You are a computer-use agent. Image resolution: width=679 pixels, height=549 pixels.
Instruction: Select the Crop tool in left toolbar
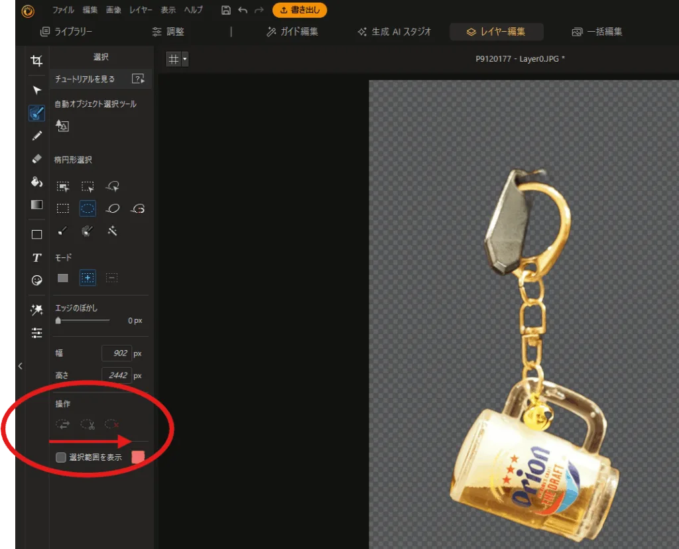click(37, 60)
